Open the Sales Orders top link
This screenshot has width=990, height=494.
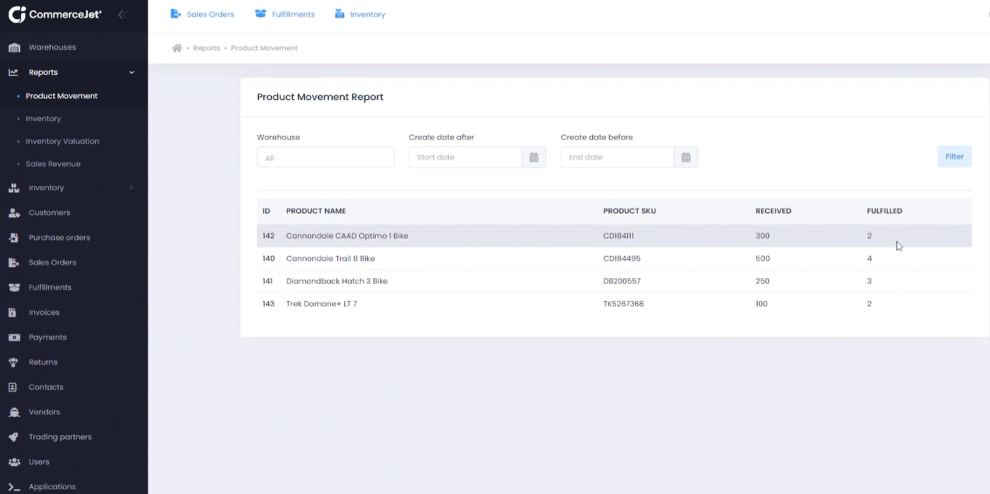(x=210, y=14)
